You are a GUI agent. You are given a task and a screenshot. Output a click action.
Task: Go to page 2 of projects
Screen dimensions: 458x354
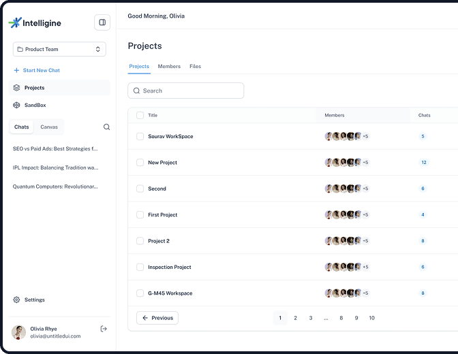click(x=295, y=318)
